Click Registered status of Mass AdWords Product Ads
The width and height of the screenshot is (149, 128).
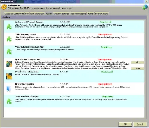(106, 47)
